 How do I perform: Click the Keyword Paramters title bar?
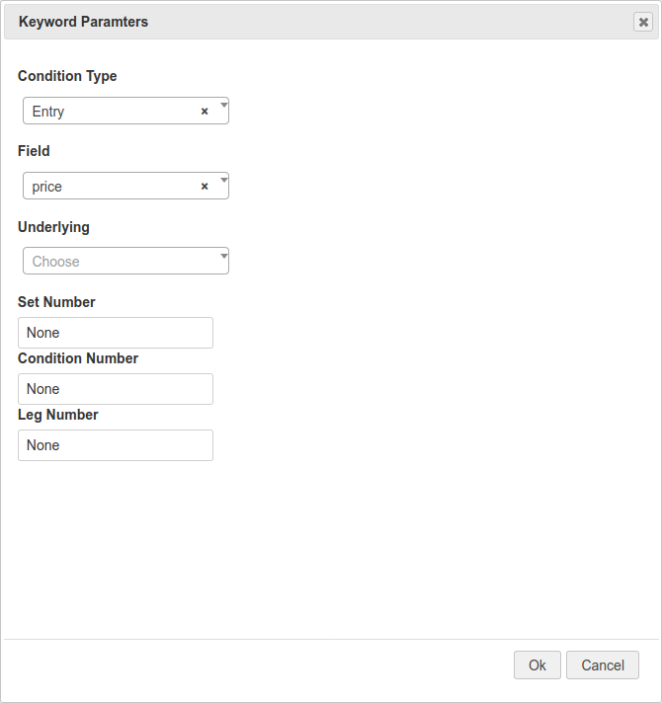296,22
